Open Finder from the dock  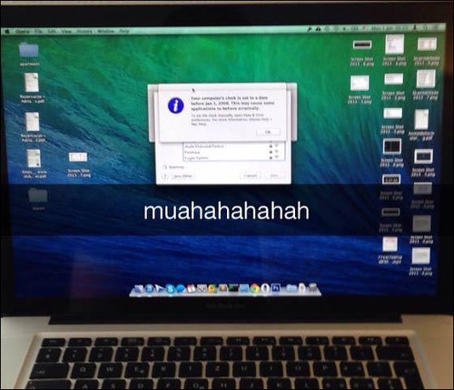(x=139, y=289)
